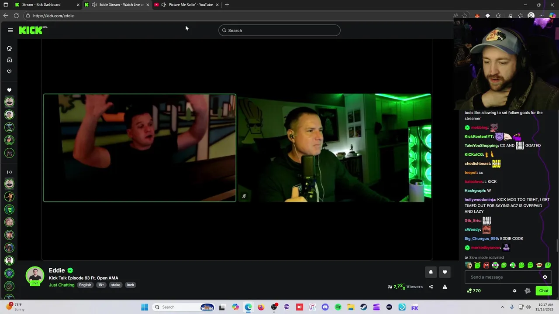559x314 pixels.
Task: Click the Kick search box
Action: (279, 30)
